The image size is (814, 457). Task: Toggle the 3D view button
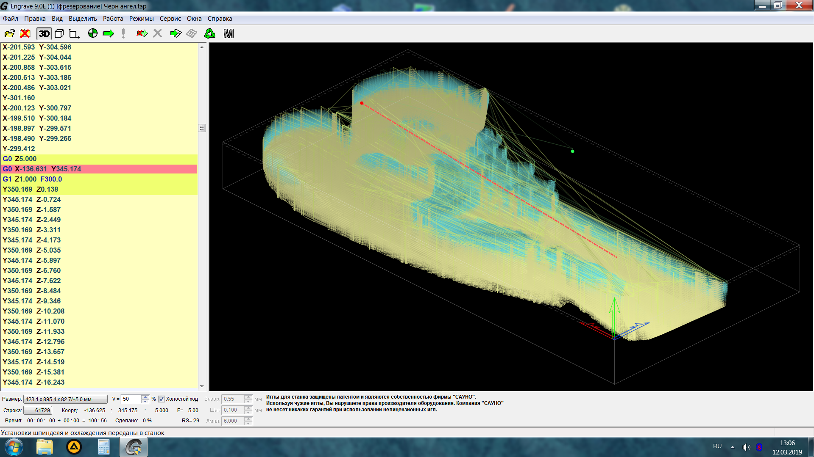tap(44, 33)
